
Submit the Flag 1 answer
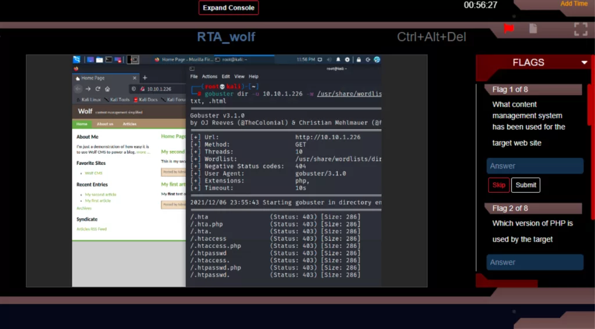(525, 185)
